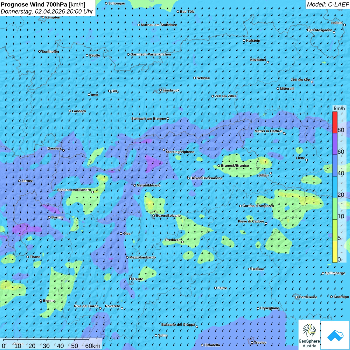The height and width of the screenshot is (350, 350).
Task: Click the Kempten label
Action: [53, 17]
